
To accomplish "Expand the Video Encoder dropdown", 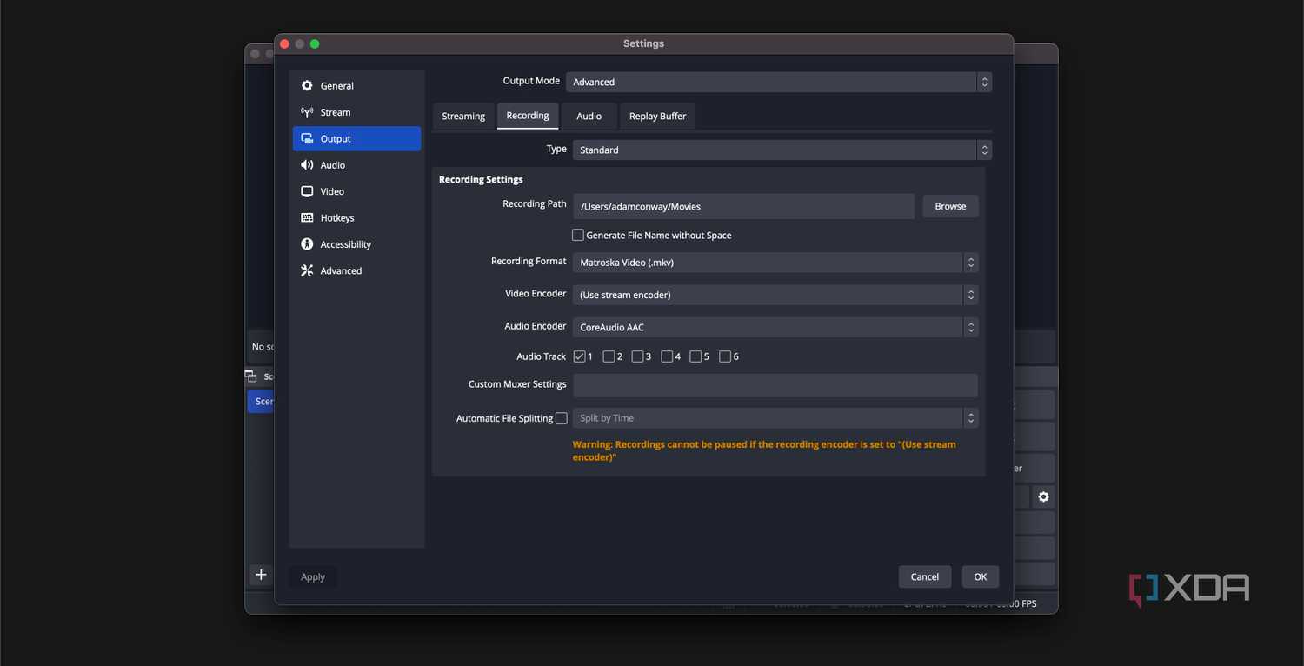I will coord(775,295).
